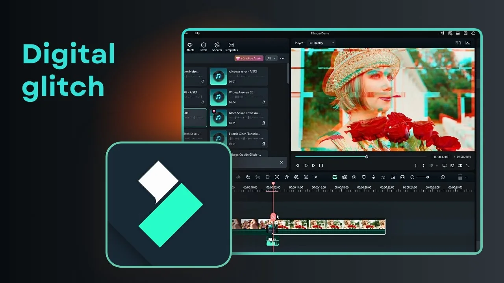504x283 pixels.
Task: Click the Creative Assets button
Action: [248, 58]
